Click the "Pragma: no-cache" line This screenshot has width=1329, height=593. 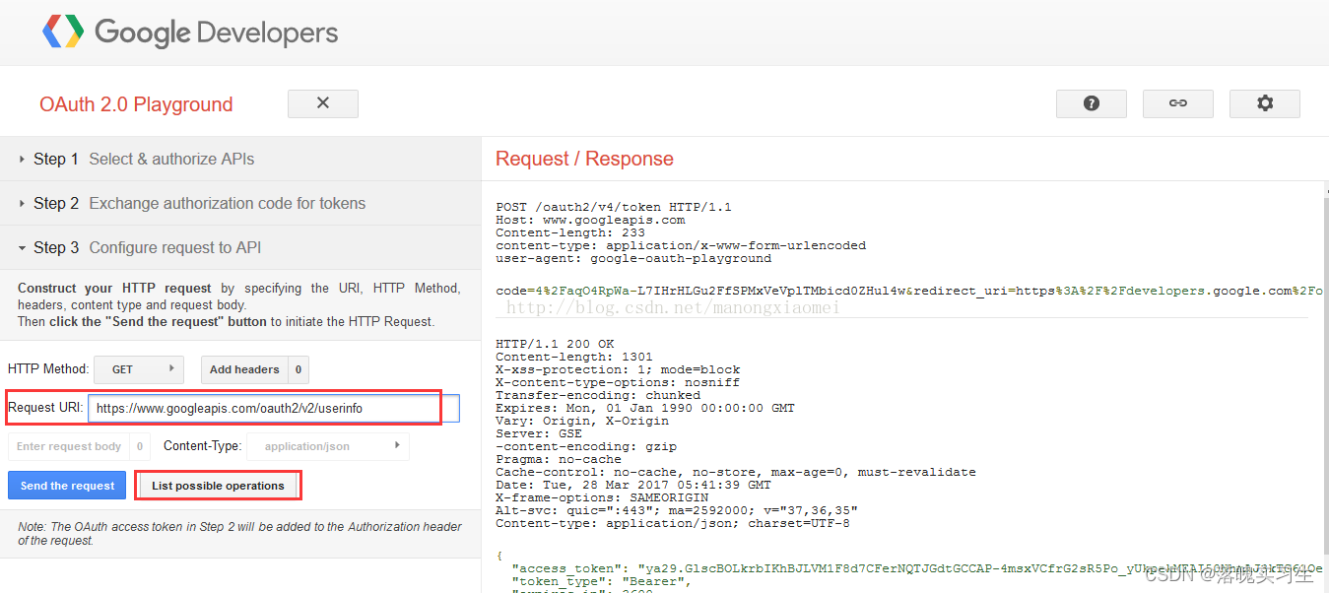click(559, 460)
